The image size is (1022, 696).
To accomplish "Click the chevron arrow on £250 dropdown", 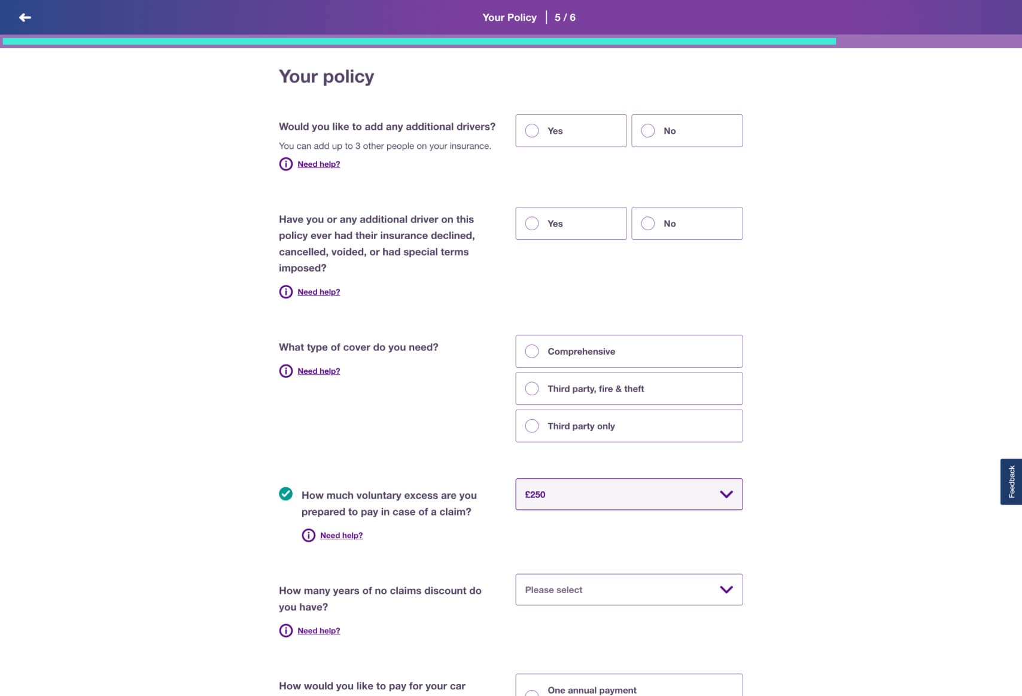I will coord(726,494).
